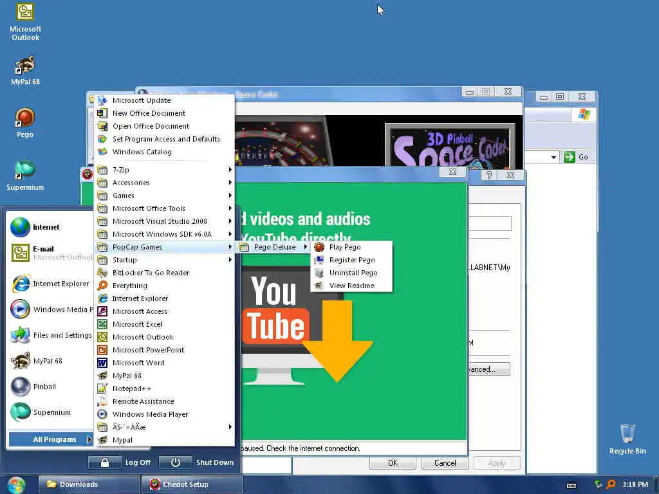The height and width of the screenshot is (494, 659).
Task: Open E-mail Microsoft Outlook in Start menu
Action: [x=51, y=253]
